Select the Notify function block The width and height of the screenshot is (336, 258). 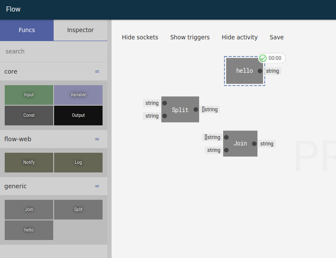pos(29,163)
